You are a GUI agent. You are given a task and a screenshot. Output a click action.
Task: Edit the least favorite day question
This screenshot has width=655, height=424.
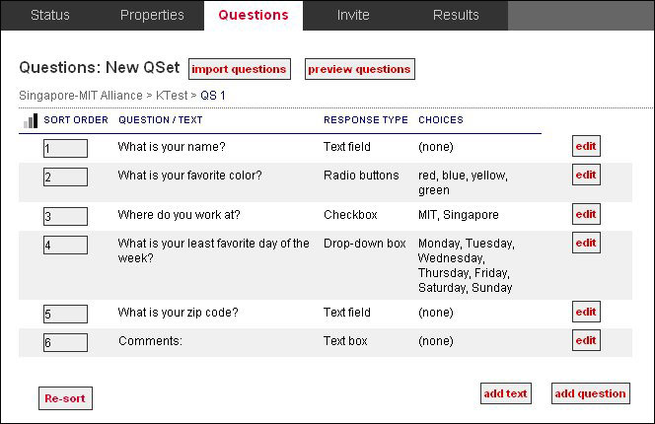tap(586, 243)
